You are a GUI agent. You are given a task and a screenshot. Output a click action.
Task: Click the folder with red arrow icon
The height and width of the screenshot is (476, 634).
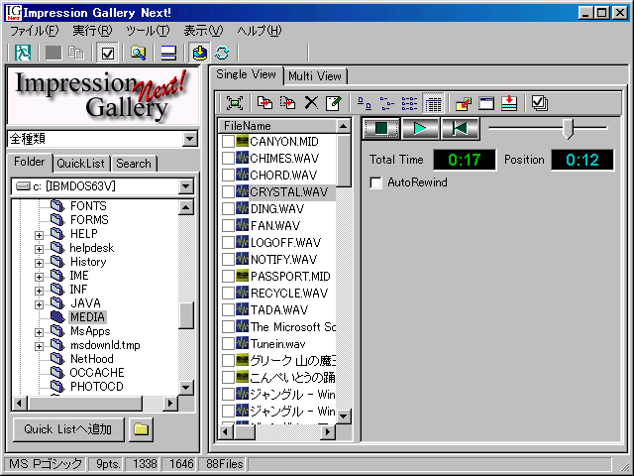tap(464, 103)
